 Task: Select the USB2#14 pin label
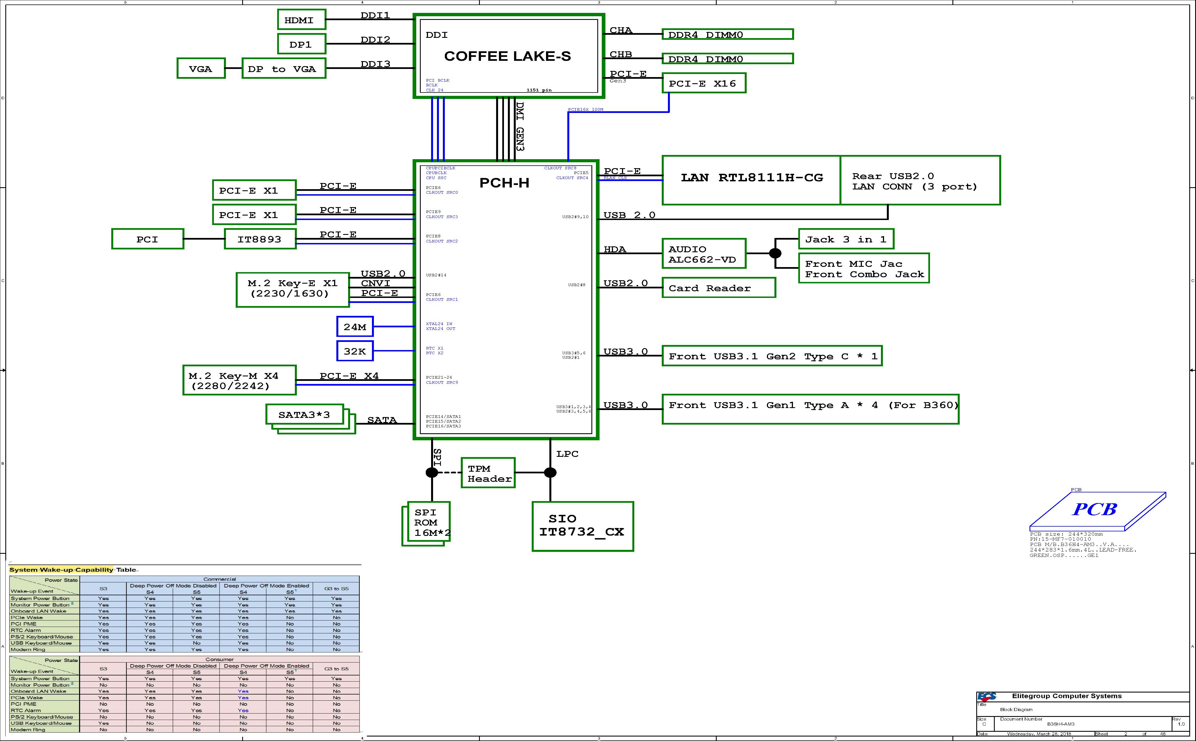(436, 275)
